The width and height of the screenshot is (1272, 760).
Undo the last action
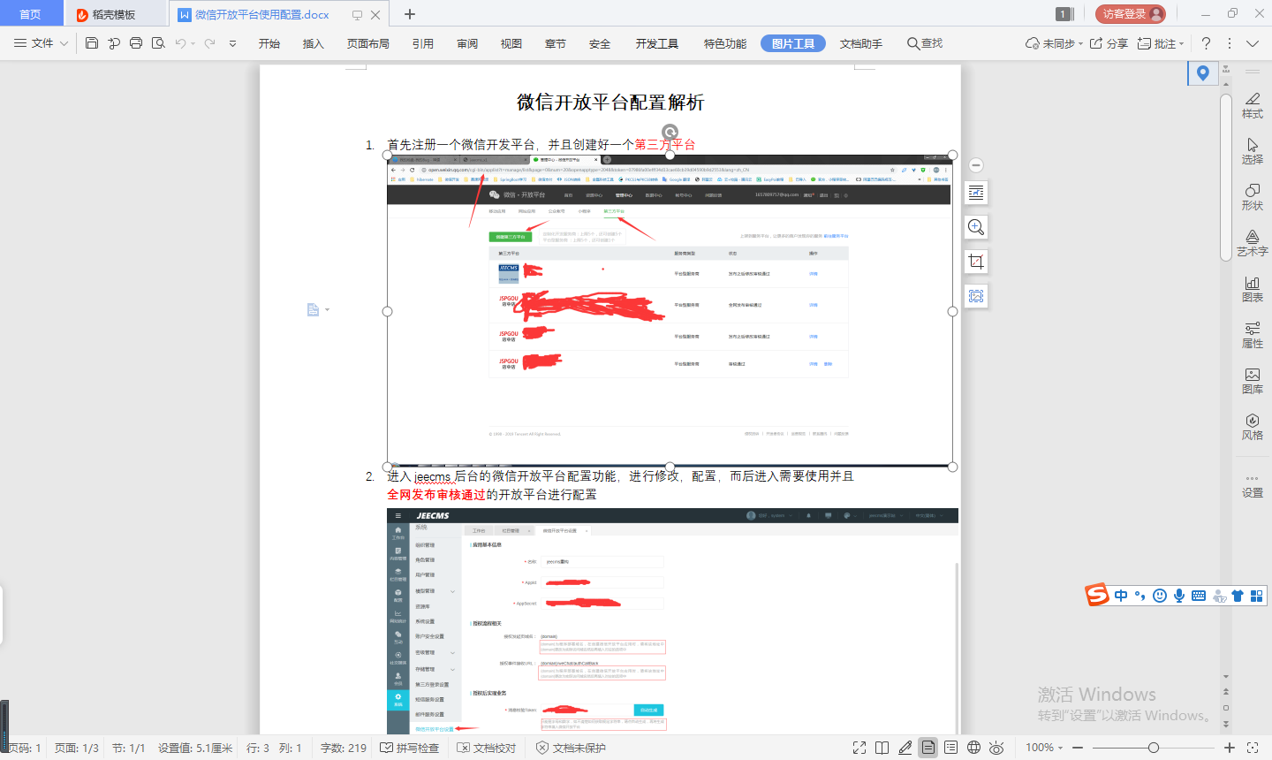180,43
